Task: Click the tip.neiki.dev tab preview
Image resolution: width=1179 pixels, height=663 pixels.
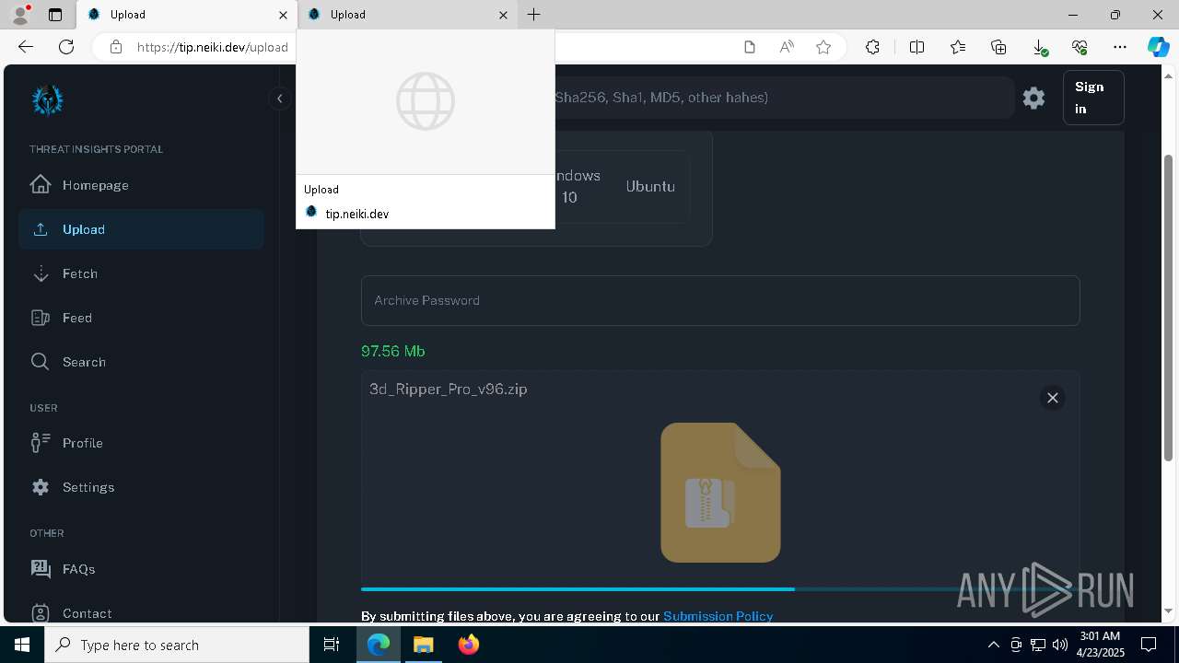Action: point(426,129)
